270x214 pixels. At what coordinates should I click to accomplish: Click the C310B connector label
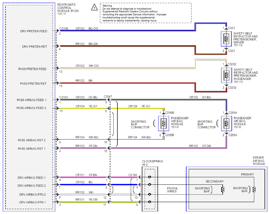(64, 28)
